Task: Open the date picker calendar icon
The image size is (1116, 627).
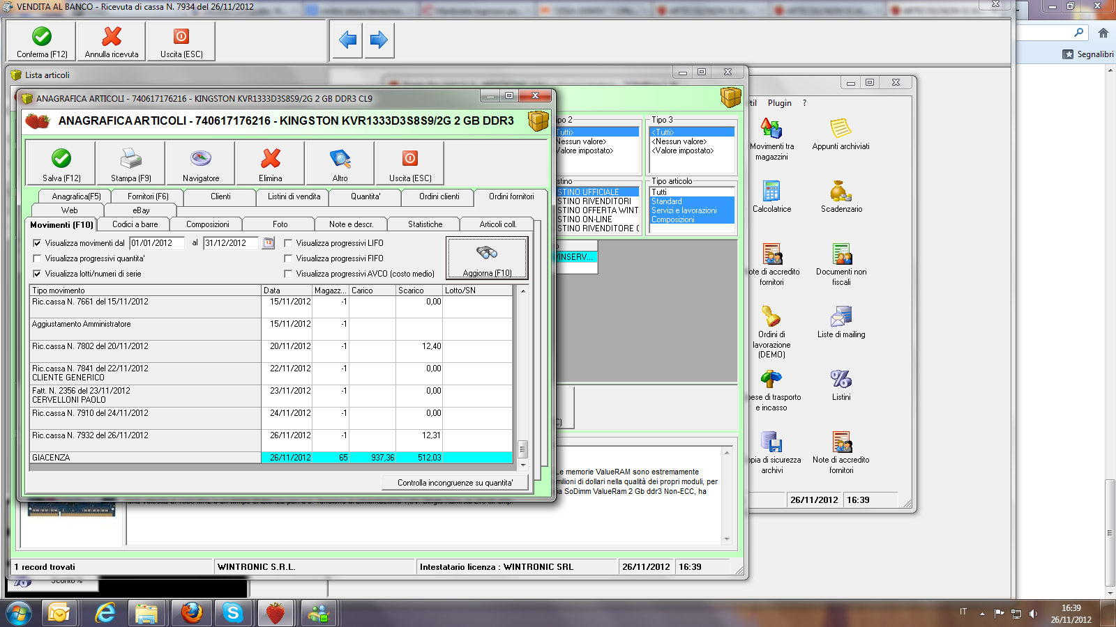Action: (x=269, y=243)
